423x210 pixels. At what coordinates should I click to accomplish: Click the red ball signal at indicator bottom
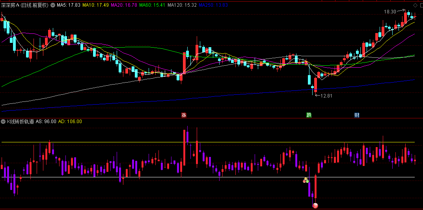point(315,206)
